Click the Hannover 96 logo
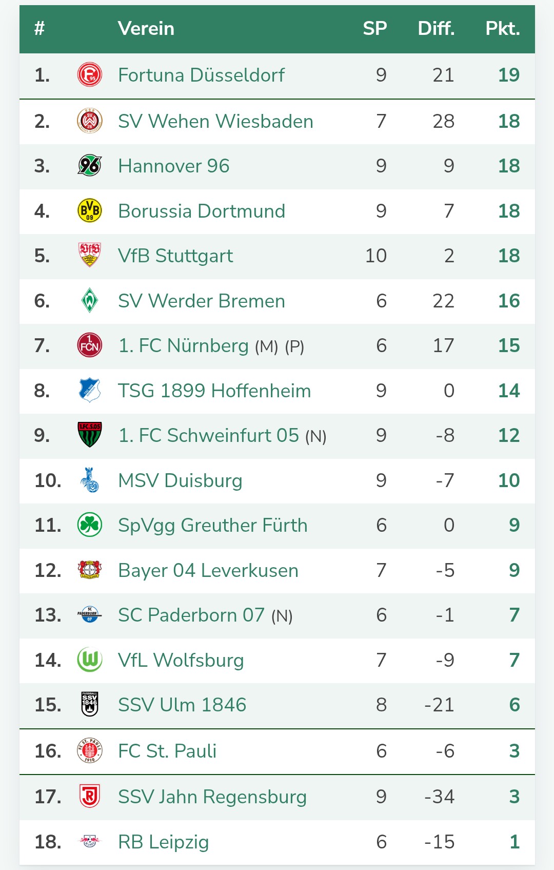Image resolution: width=554 pixels, height=870 pixels. [x=89, y=166]
